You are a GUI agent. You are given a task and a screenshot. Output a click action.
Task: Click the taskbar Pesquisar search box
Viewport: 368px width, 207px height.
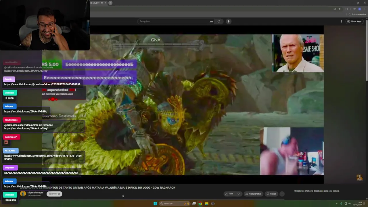click(175, 204)
